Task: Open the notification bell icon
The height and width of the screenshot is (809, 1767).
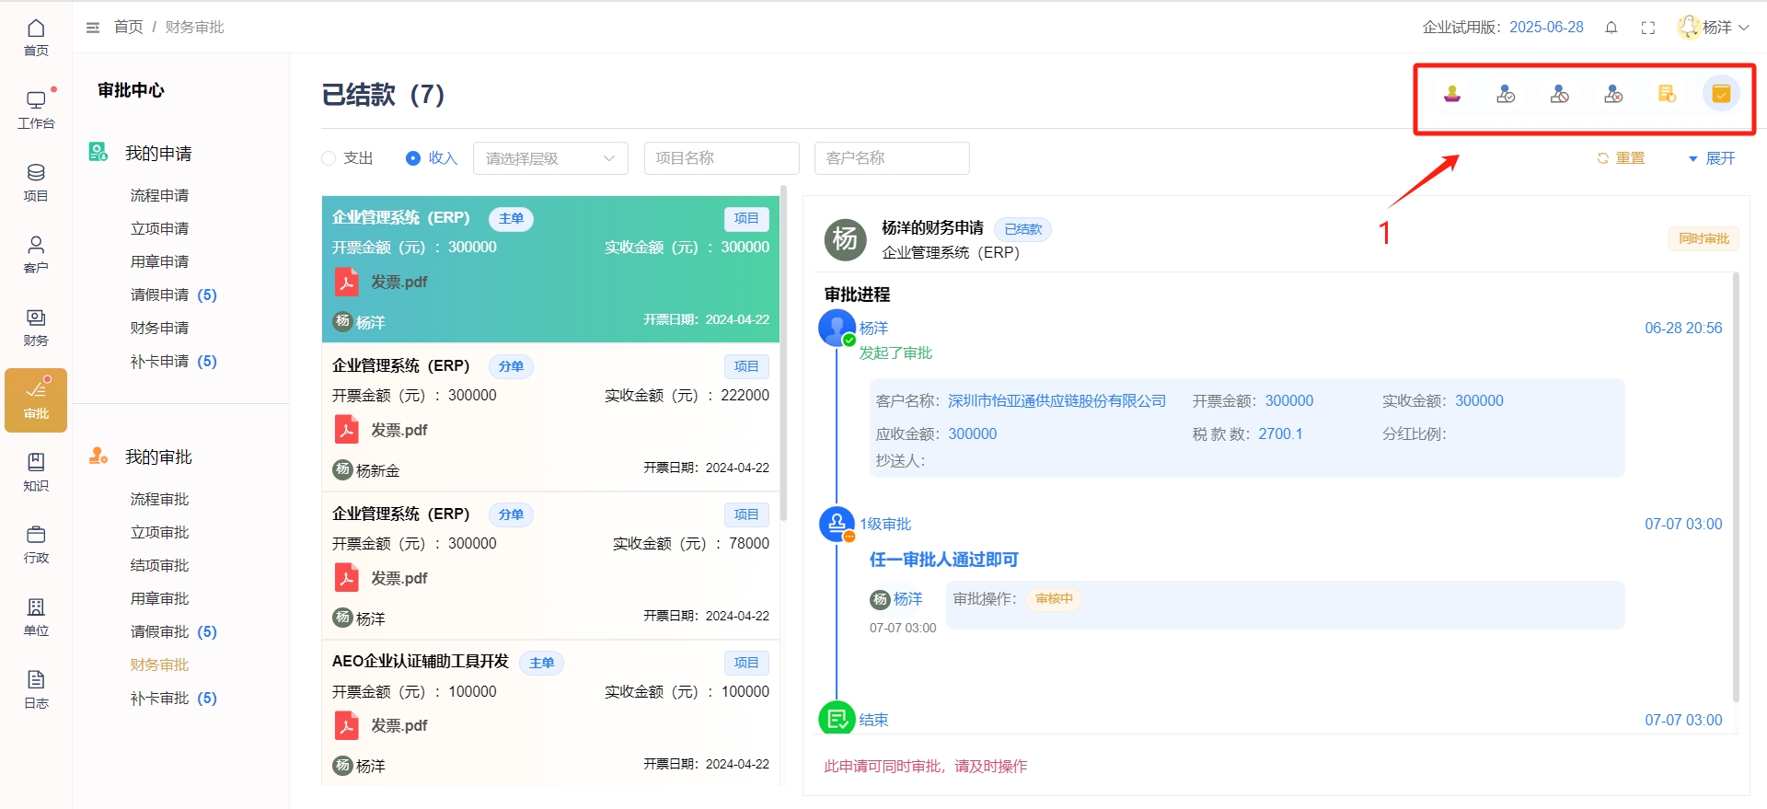Action: [1611, 28]
